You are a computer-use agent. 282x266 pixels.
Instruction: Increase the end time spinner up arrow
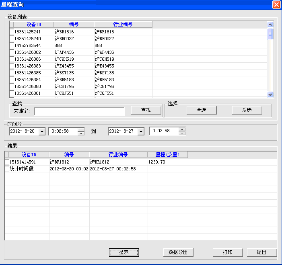[182, 129]
